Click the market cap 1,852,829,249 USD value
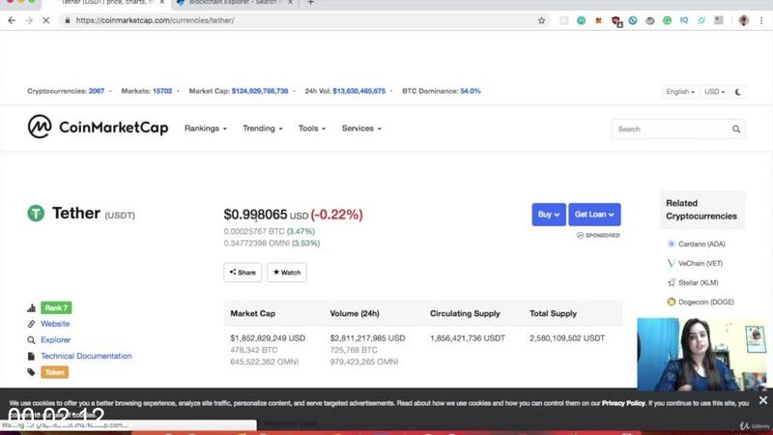The image size is (773, 435). 268,338
